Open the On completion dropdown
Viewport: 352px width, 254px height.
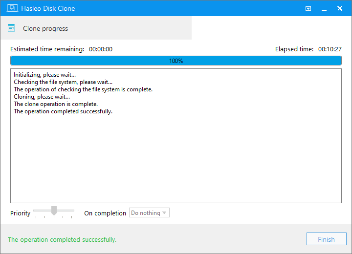pyautogui.click(x=149, y=212)
